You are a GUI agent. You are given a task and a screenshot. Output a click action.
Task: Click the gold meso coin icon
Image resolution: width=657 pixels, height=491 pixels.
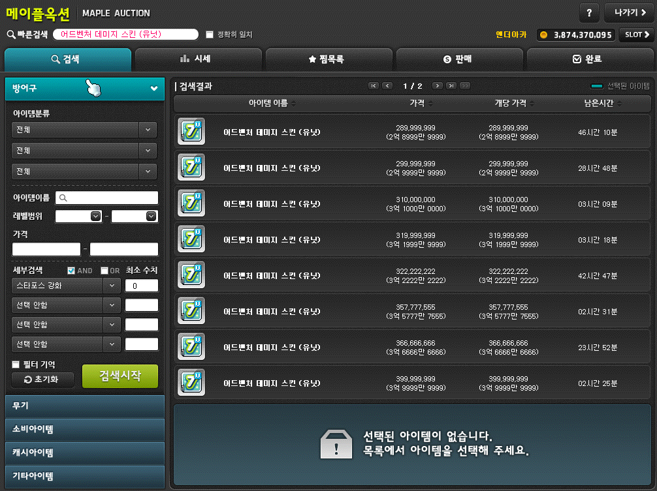pyautogui.click(x=543, y=35)
